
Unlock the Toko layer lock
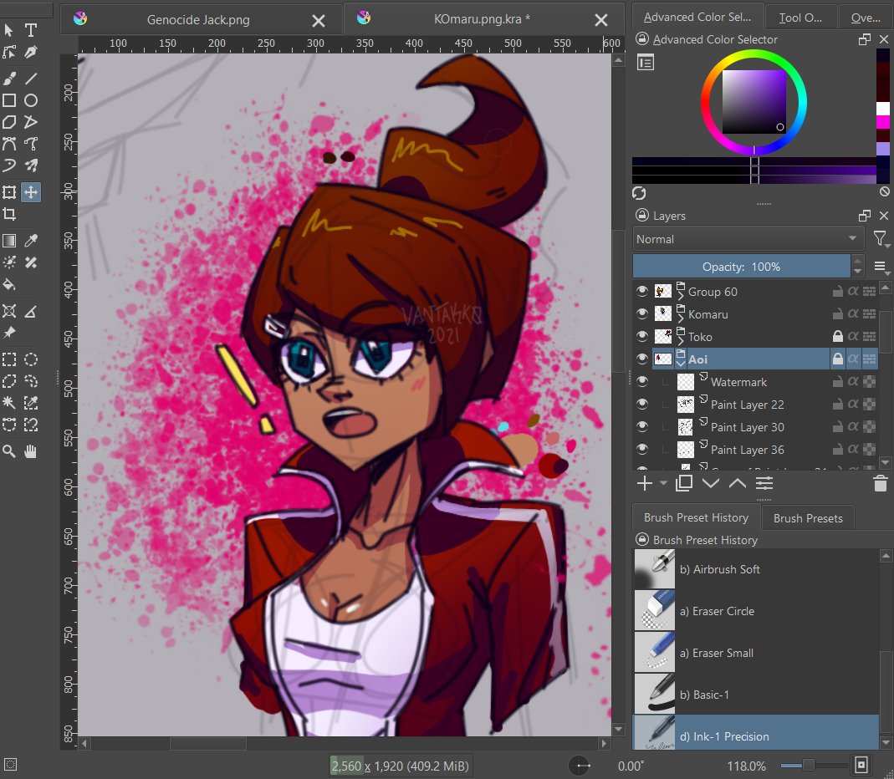click(x=838, y=336)
